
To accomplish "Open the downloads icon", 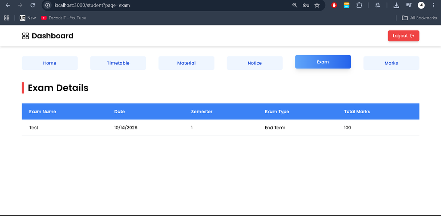I will [x=396, y=5].
